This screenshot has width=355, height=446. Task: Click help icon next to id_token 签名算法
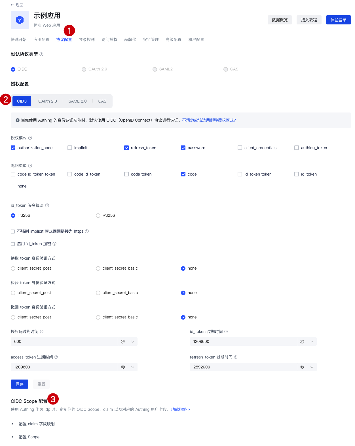coord(47,205)
